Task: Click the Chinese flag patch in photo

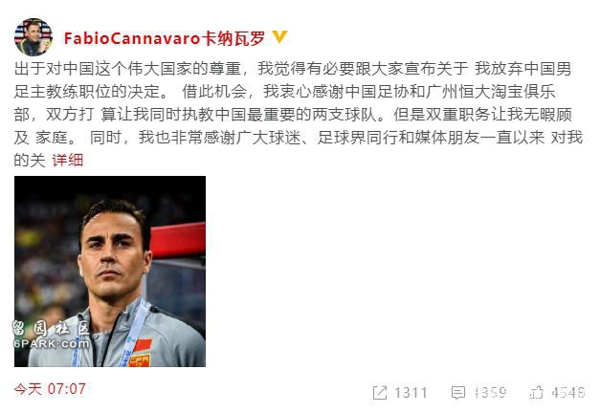Action: coord(143,346)
